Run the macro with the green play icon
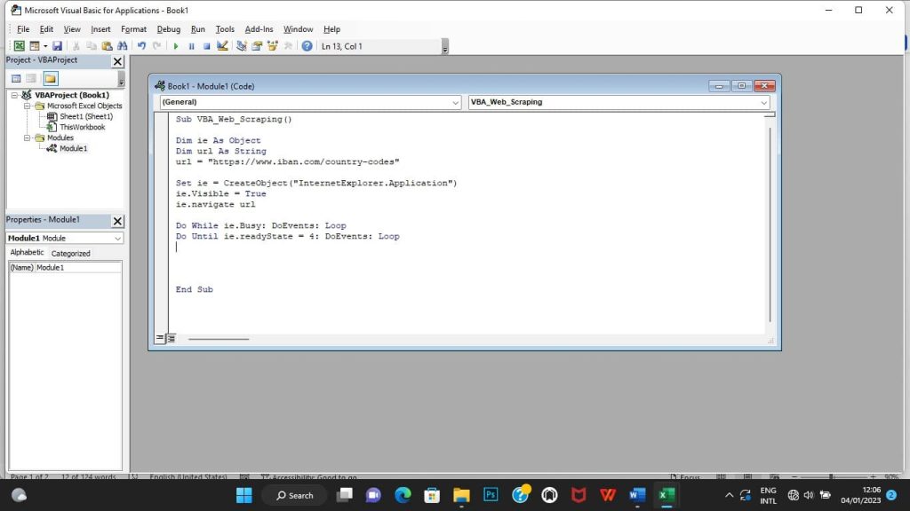This screenshot has height=511, width=910. 176,46
